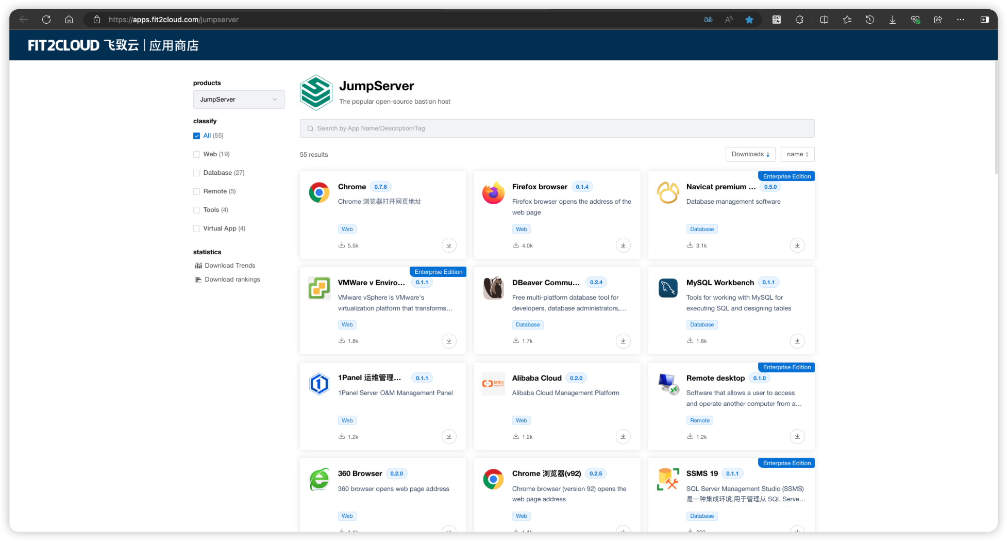Check the Web (19) filter
This screenshot has height=541, width=1007.
[196, 155]
